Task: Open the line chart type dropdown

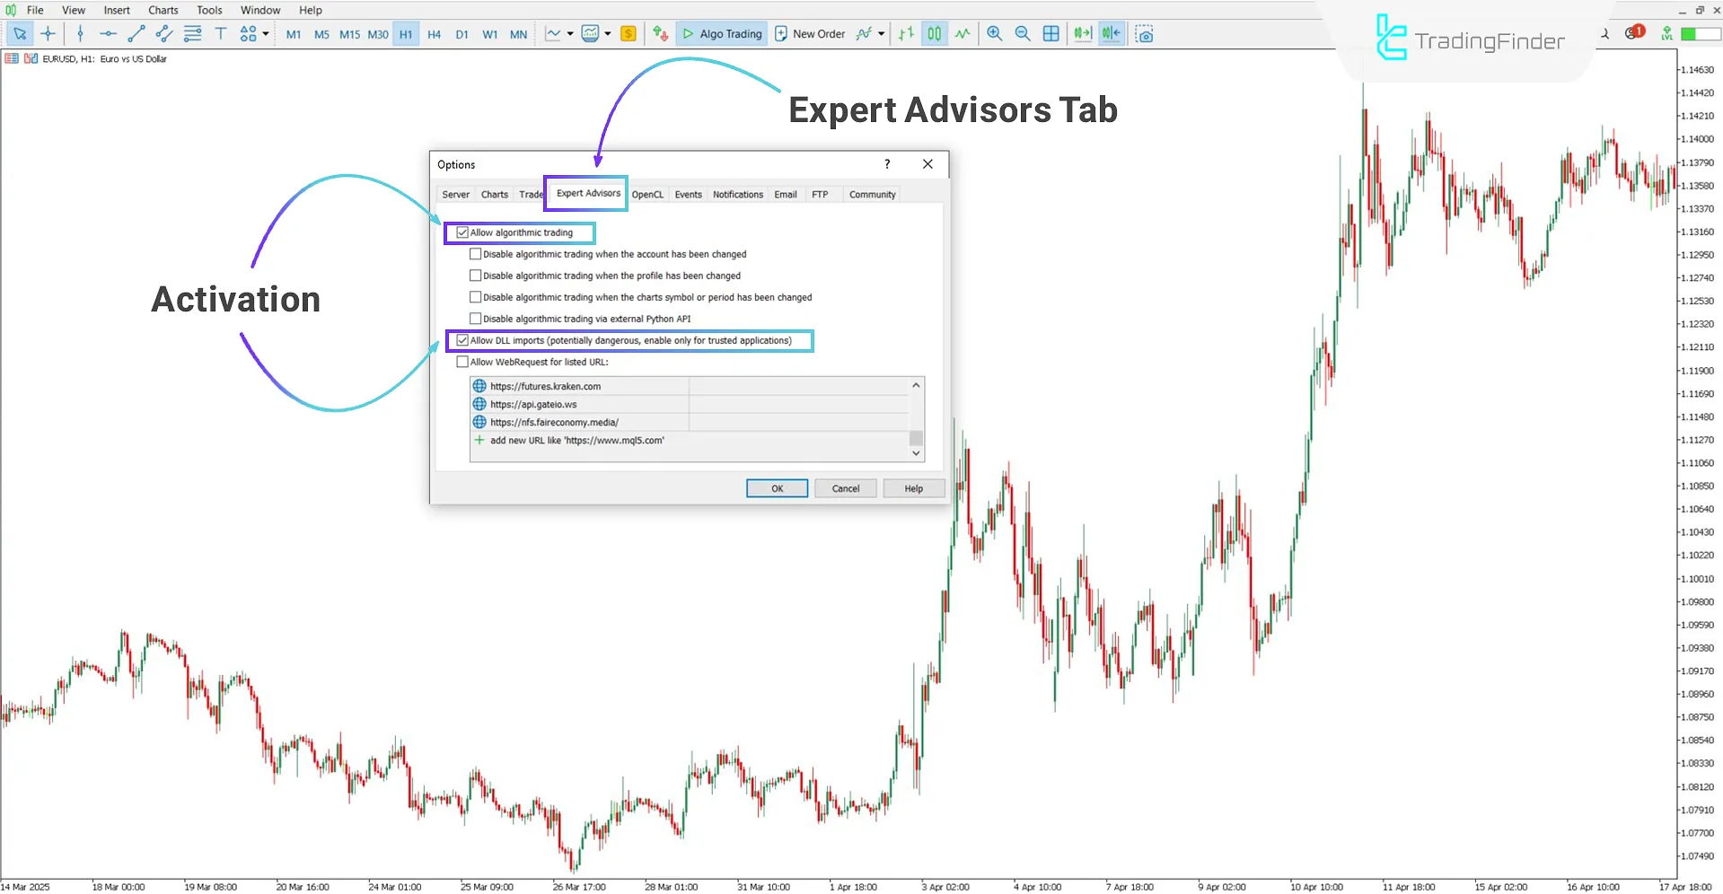Action: tap(569, 33)
